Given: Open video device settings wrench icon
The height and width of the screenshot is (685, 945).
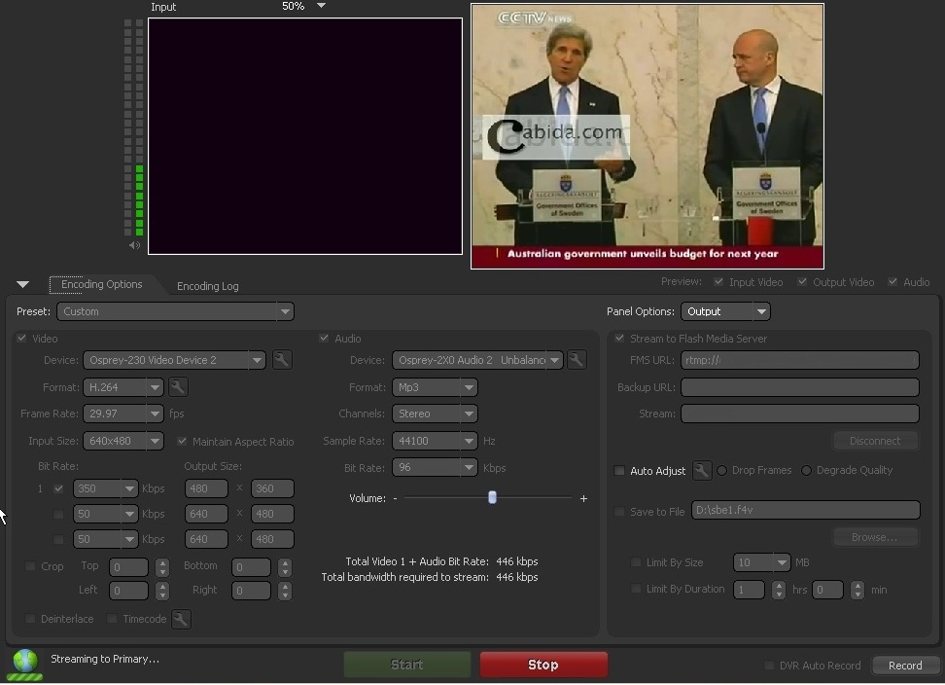Looking at the screenshot, I should click(x=282, y=360).
